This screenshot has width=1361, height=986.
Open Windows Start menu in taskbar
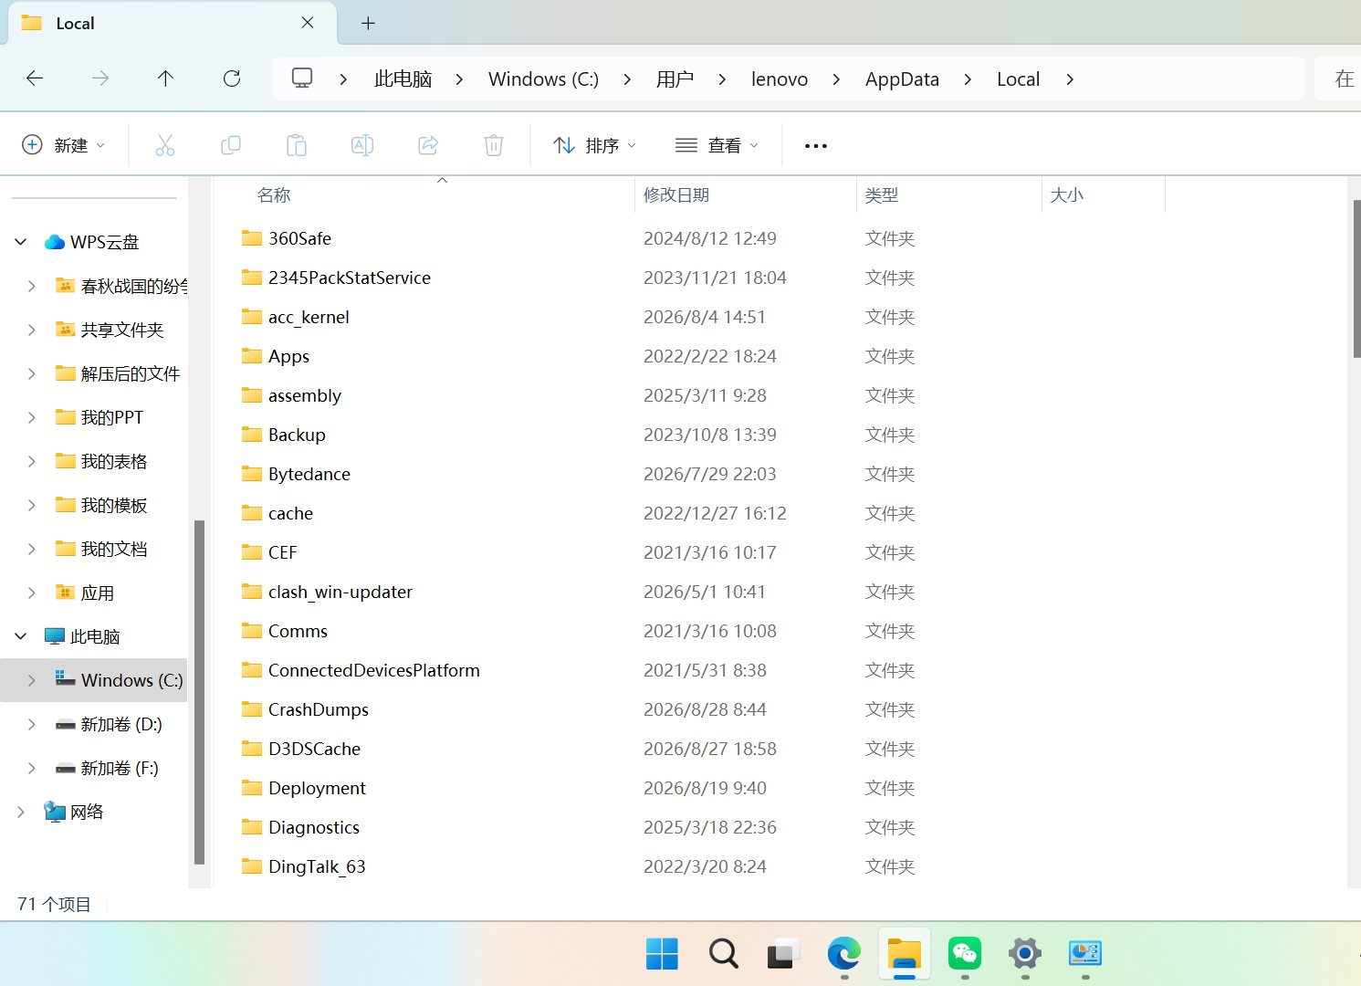click(662, 954)
